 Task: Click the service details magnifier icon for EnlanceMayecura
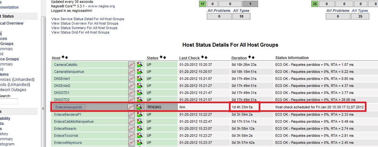pyautogui.click(x=139, y=143)
